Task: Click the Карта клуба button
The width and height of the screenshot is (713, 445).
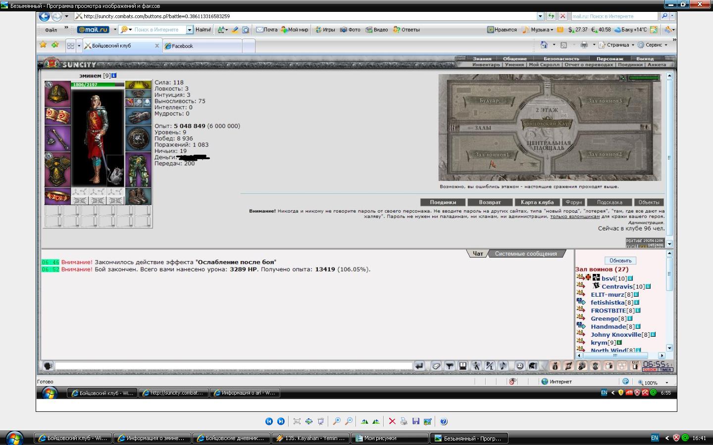Action: pos(537,202)
